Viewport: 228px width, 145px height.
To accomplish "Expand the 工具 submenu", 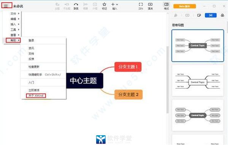I will coord(15,29).
